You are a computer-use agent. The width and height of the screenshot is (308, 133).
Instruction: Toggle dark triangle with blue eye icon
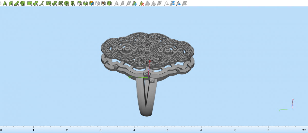tap(178, 3)
